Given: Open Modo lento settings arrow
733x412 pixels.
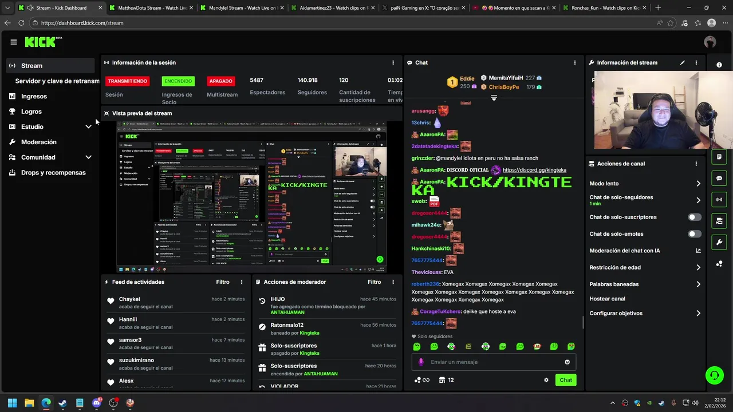Looking at the screenshot, I should (x=698, y=184).
